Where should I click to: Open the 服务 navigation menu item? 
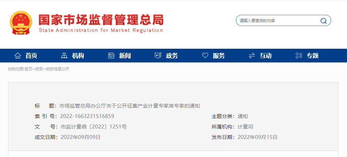pyautogui.click(x=219, y=56)
